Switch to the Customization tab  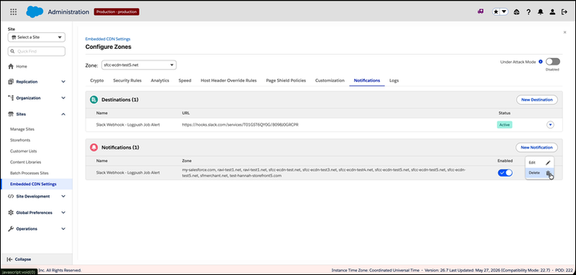[x=330, y=81]
